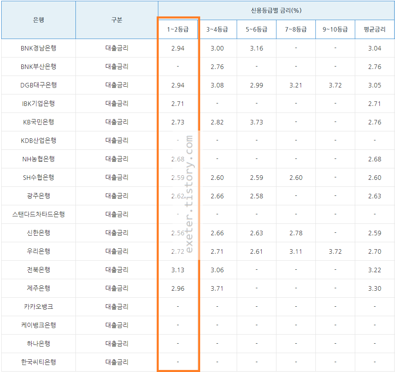Click DGB대구은행's 3.21 rate value
Viewport: 395px width, 372px height.
pyautogui.click(x=296, y=85)
